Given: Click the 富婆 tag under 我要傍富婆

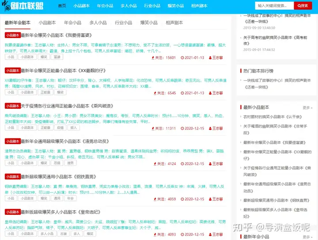Looking at the screenshot, I should coord(57,57).
